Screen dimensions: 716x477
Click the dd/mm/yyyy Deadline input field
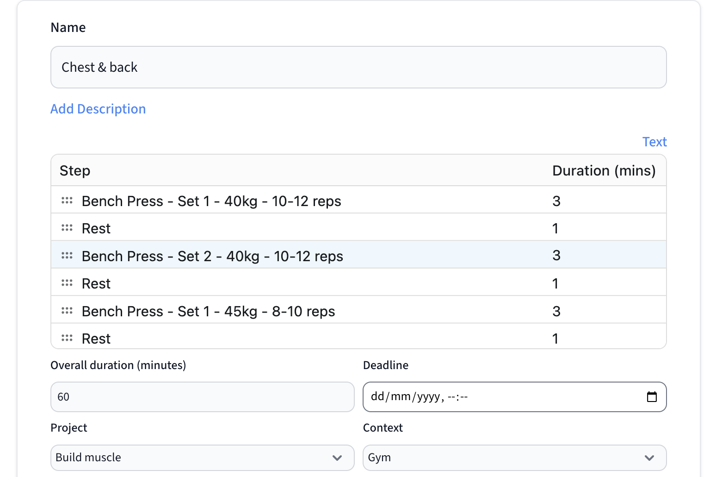pos(463,396)
